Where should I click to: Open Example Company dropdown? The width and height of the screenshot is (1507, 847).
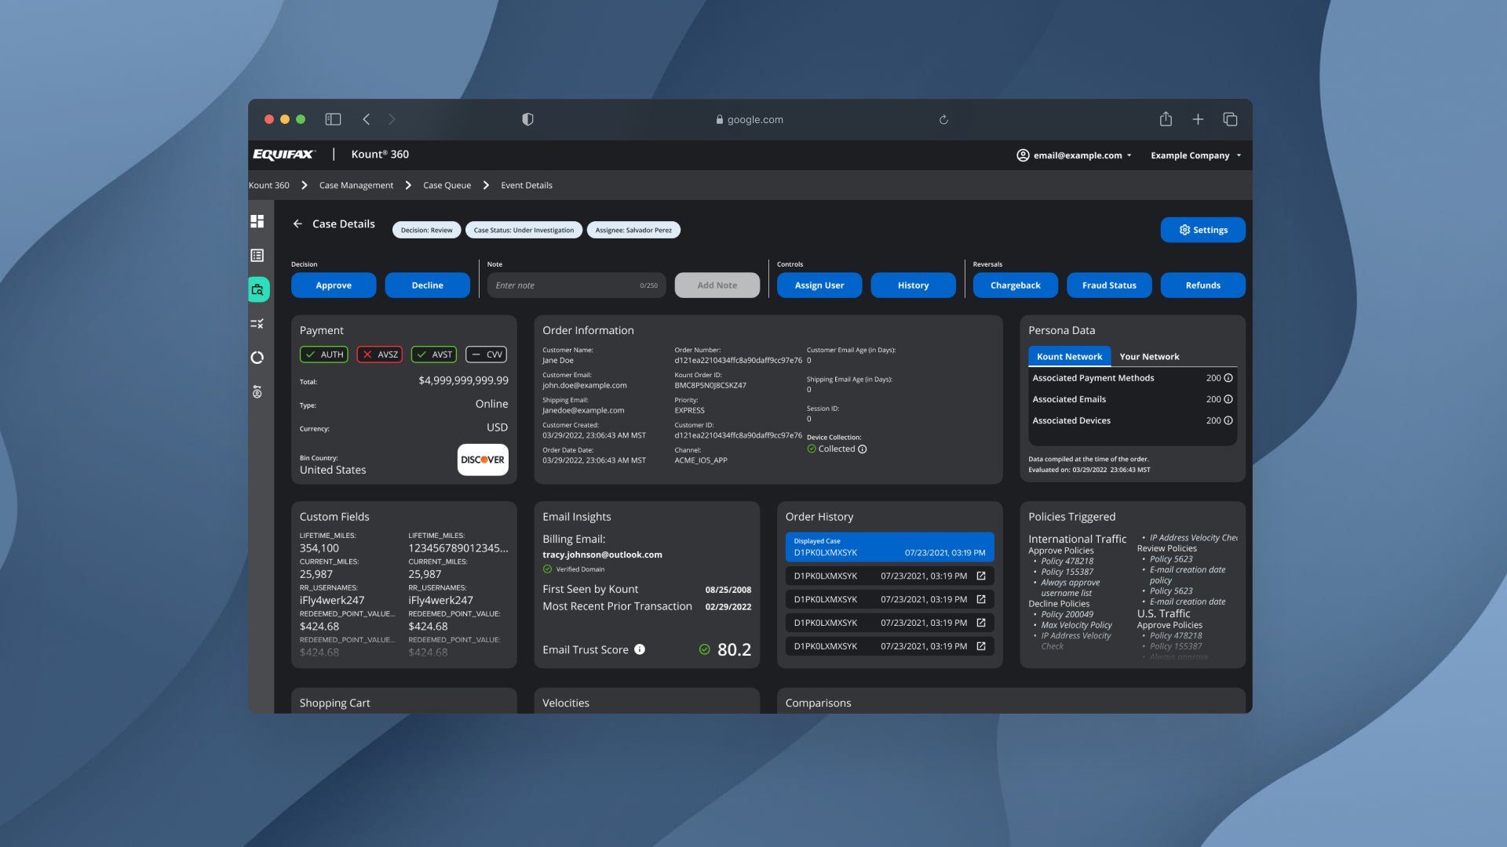pyautogui.click(x=1196, y=155)
